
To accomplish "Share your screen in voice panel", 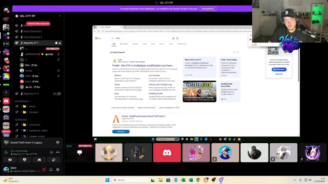I will (25, 160).
